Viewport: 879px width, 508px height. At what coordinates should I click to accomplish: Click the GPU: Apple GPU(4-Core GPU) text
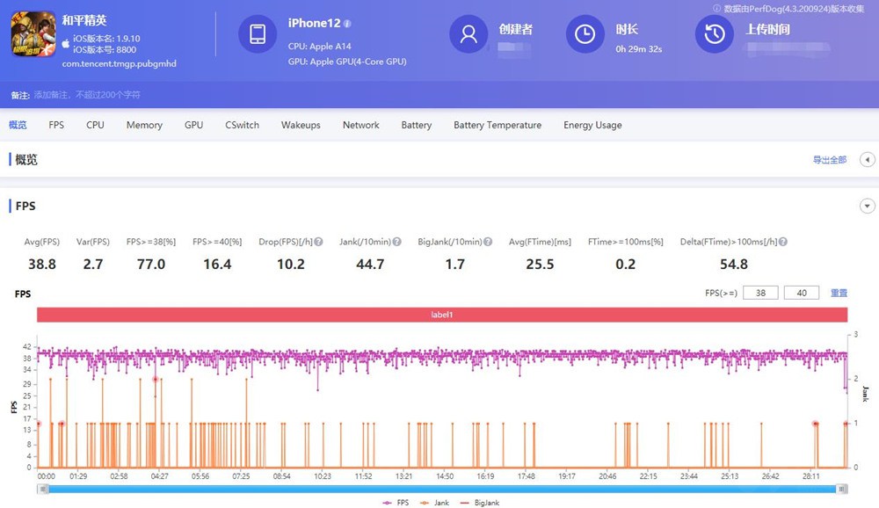(x=347, y=62)
